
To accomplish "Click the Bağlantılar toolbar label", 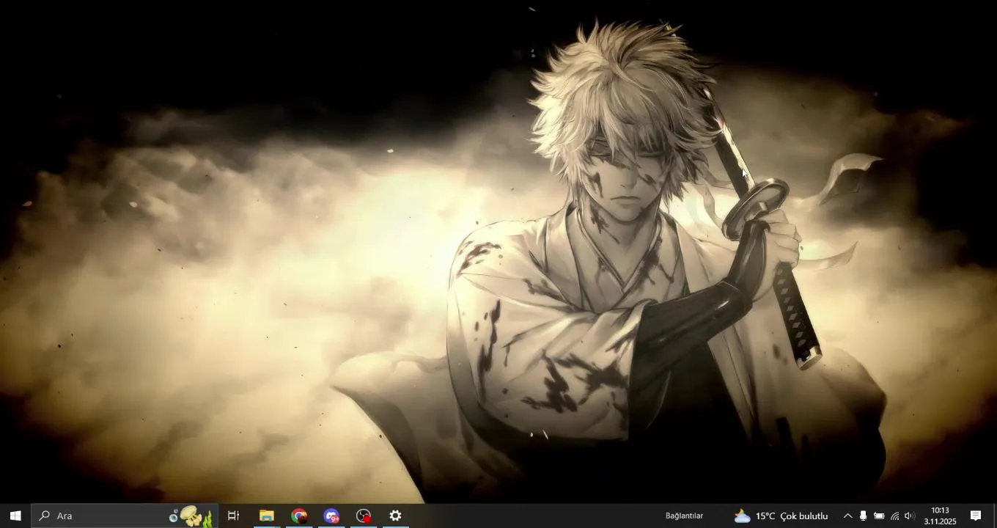I will [x=684, y=516].
